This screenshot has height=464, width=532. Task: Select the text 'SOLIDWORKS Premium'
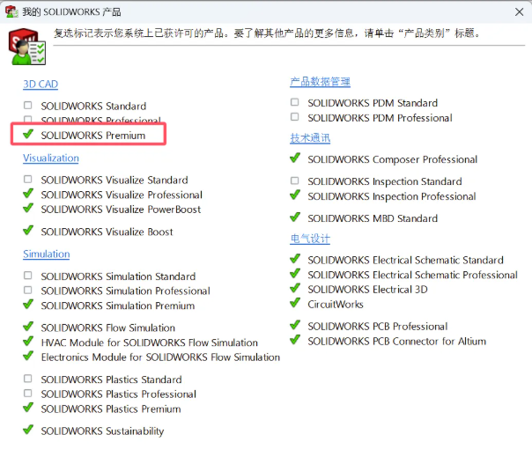click(x=93, y=136)
